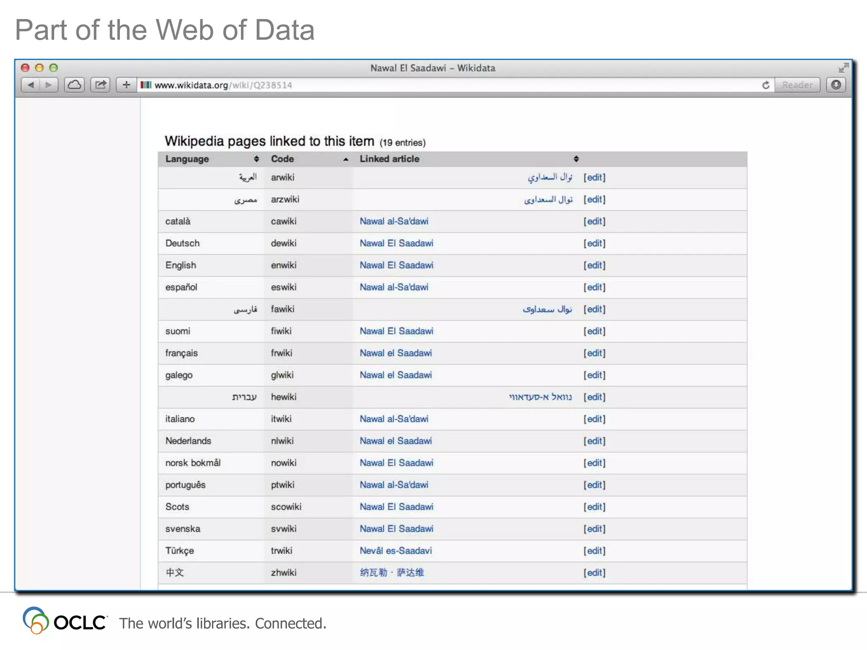Screen dimensions: 867x650
Task: Edit the frwiki row
Action: pos(594,353)
